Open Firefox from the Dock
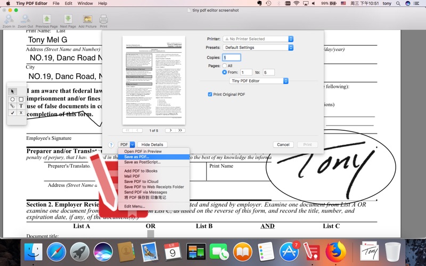 (x=336, y=252)
